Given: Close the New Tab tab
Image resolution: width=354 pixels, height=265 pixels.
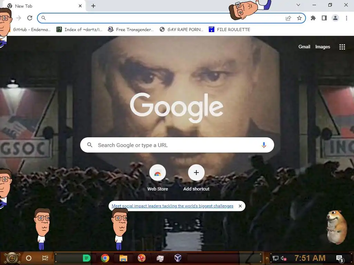Looking at the screenshot, I should pyautogui.click(x=80, y=6).
